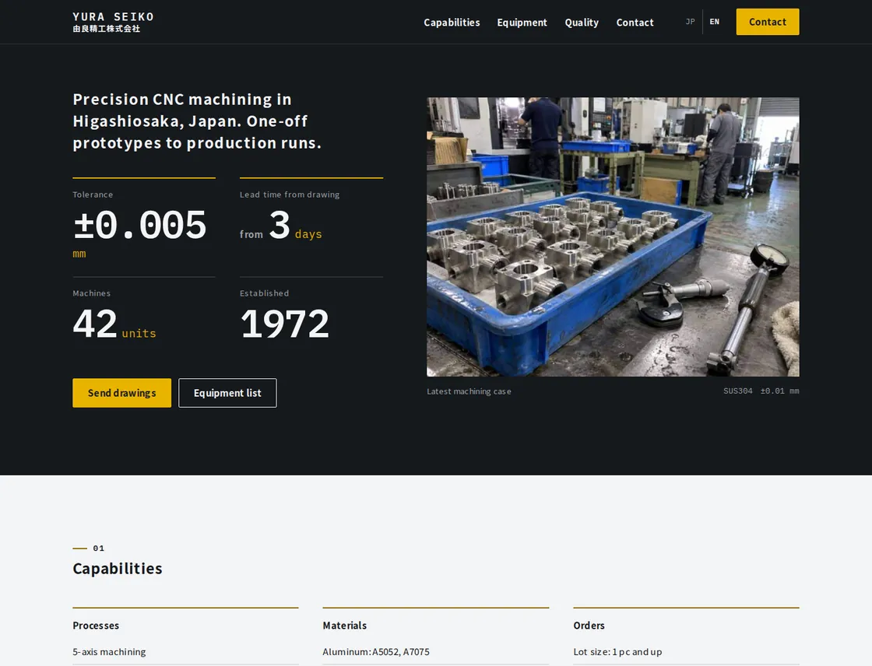The image size is (872, 666).
Task: Click the ±0.005 tolerance value
Action: [139, 225]
